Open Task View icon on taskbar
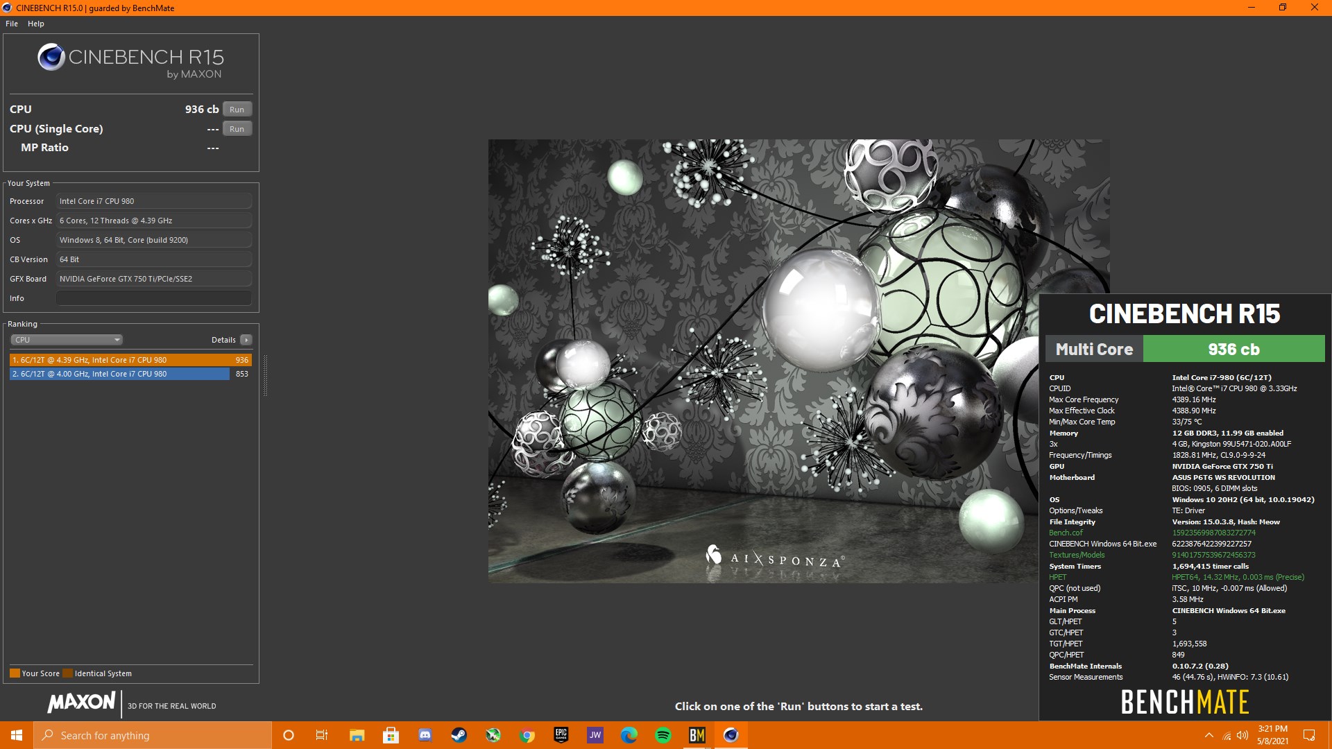This screenshot has height=749, width=1332. (x=322, y=735)
